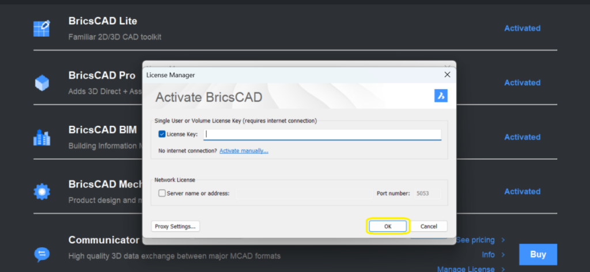Click the BricsCAD BIM title
The image size is (590, 272).
[x=103, y=130]
